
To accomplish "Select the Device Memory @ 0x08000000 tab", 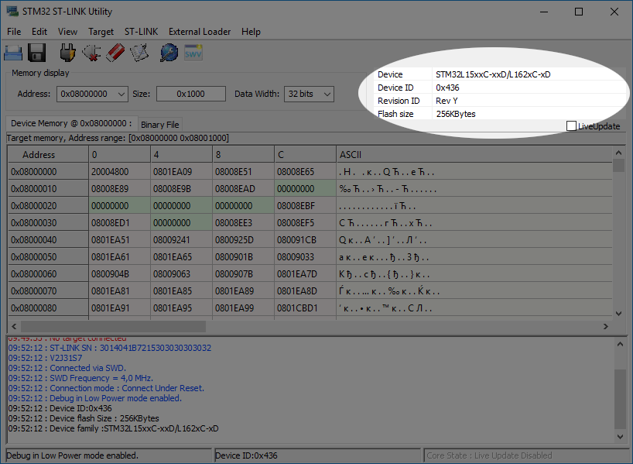I will tap(71, 123).
